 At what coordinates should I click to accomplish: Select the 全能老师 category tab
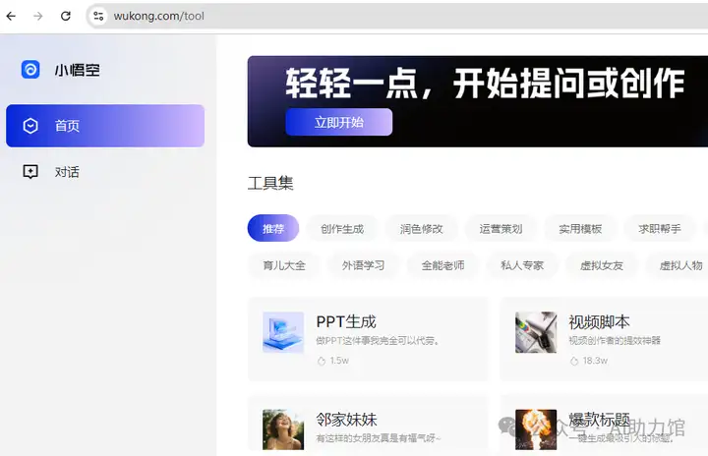click(x=442, y=265)
